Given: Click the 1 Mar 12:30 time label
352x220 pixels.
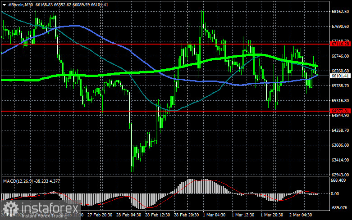Looking at the screenshot, I should (243, 215).
